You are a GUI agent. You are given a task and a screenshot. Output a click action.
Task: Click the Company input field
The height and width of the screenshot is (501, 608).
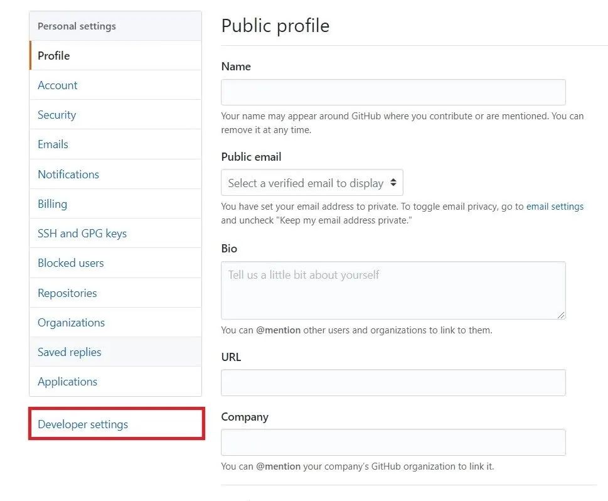393,443
